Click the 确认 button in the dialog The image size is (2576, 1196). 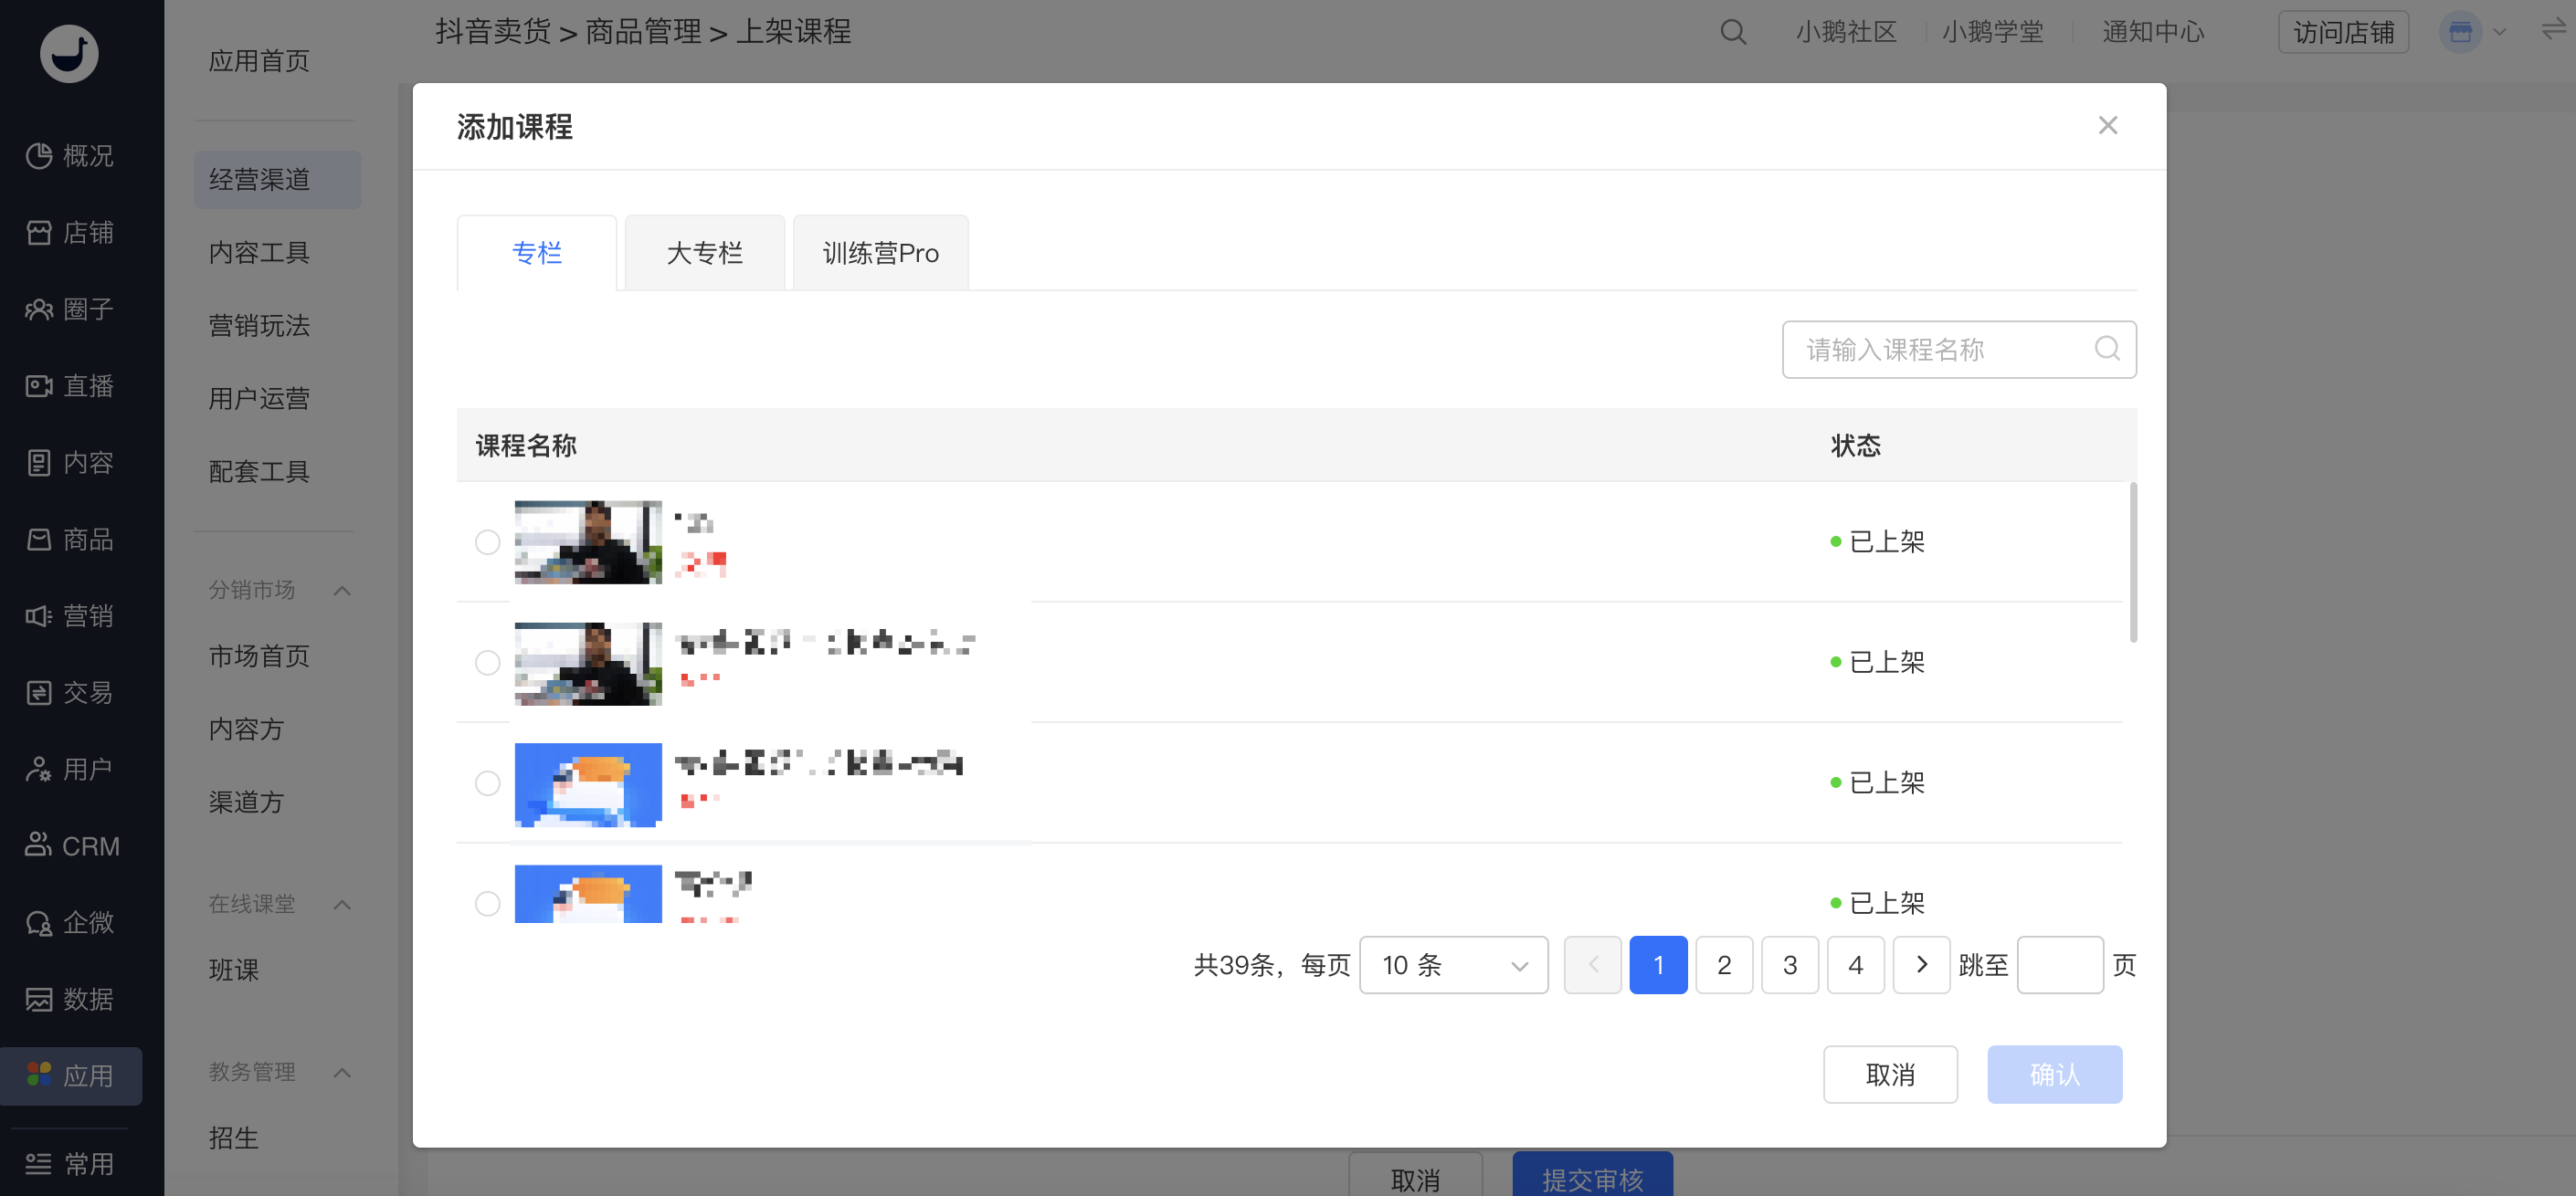point(2055,1075)
